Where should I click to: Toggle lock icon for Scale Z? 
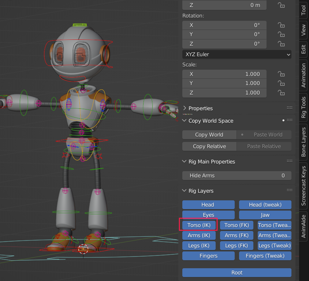coord(281,93)
